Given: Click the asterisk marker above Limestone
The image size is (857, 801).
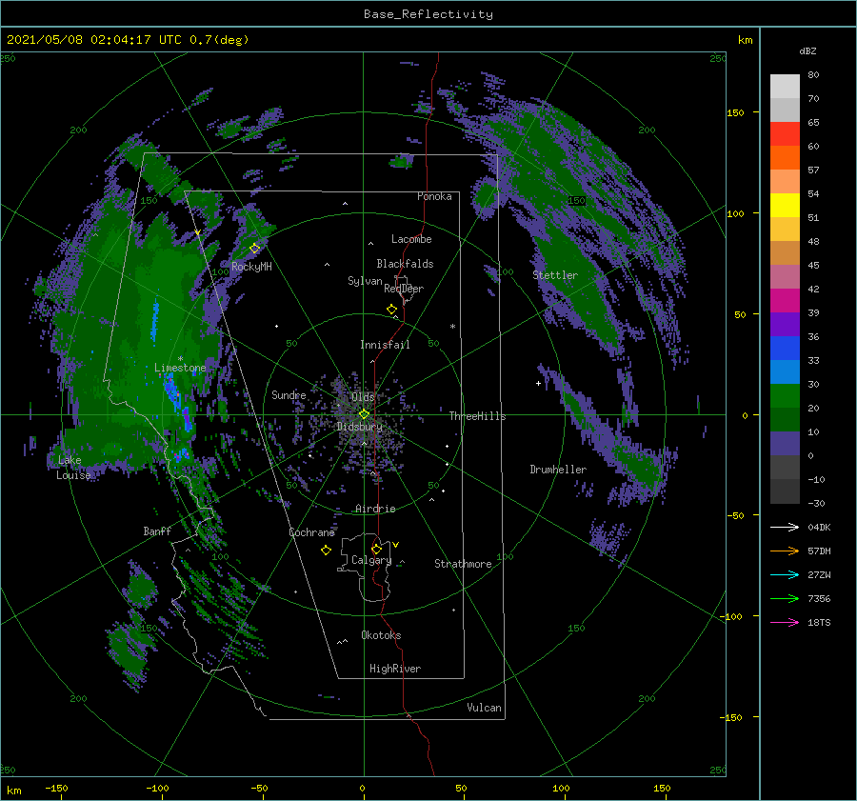Looking at the screenshot, I should coord(180,359).
